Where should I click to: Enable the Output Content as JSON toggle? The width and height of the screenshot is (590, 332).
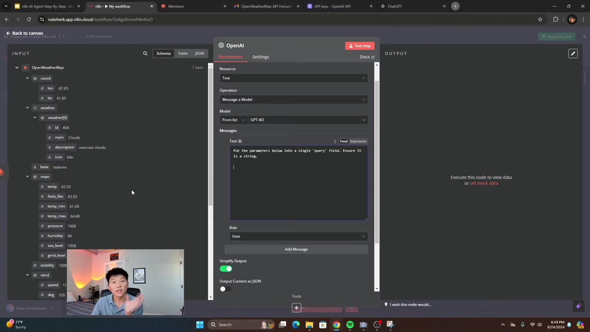[226, 289]
